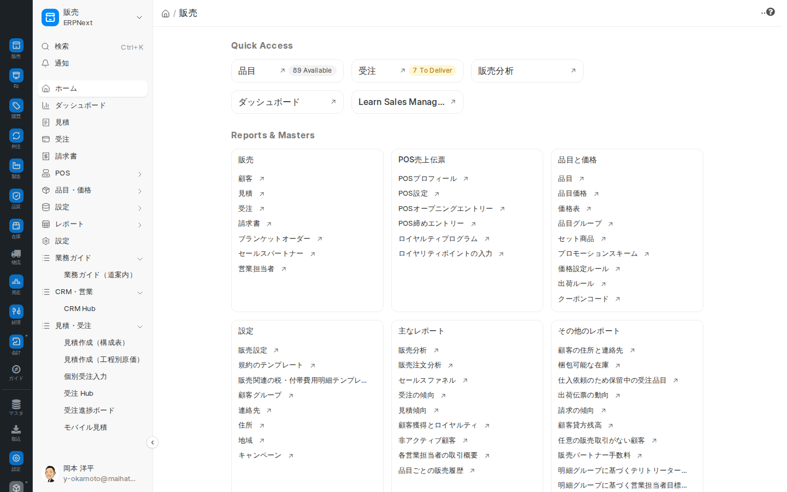Image resolution: width=787 pixels, height=492 pixels.
Task: Open the マスタ database icon
Action: [16, 404]
